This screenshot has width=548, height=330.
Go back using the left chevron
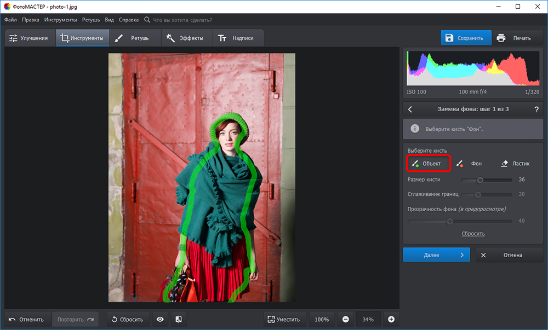410,109
